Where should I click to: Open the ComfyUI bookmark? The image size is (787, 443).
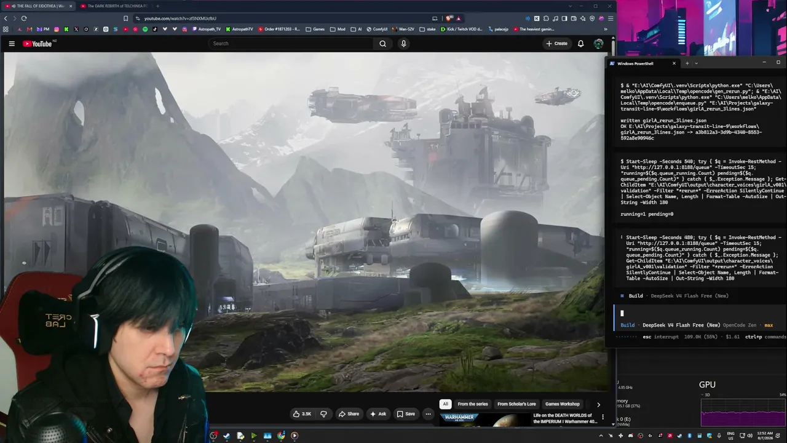(377, 29)
